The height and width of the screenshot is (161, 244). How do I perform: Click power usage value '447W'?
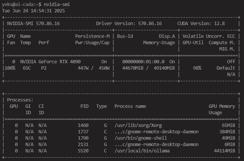(x=83, y=68)
